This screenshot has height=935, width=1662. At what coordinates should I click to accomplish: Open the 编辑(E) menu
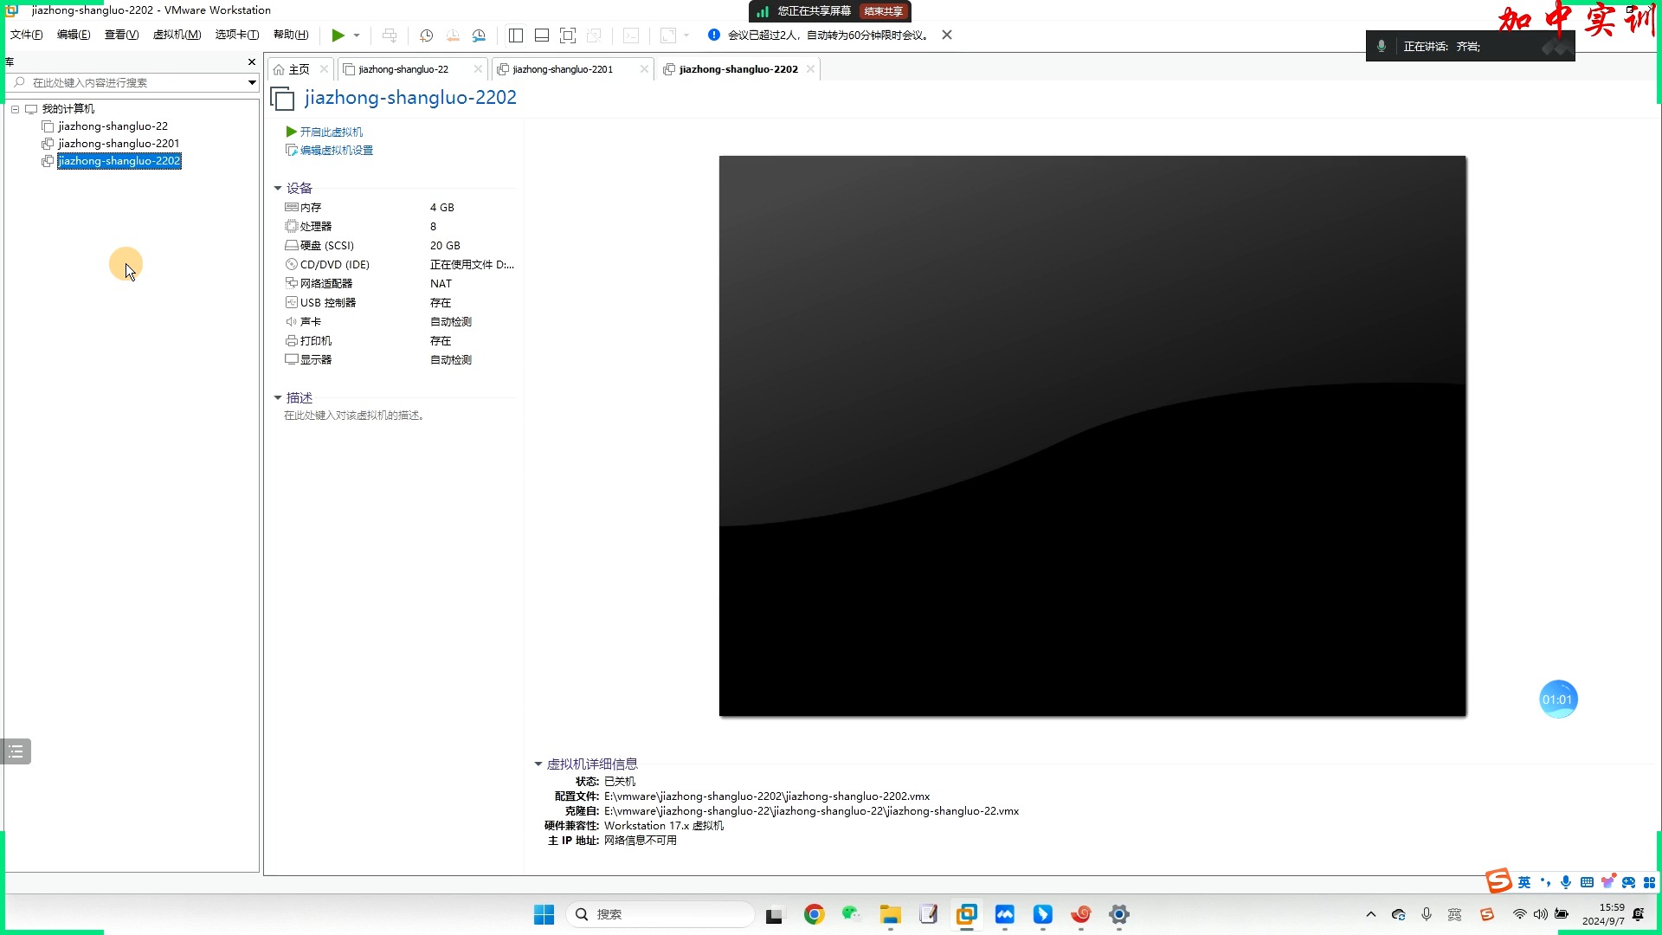tap(74, 35)
